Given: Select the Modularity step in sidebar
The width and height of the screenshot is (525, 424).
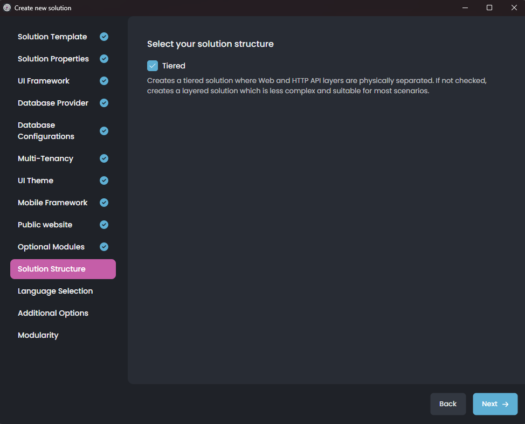Looking at the screenshot, I should tap(38, 335).
